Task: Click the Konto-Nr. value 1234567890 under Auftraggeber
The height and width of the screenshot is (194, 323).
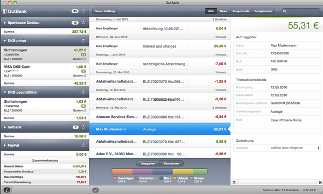Action: click(280, 53)
